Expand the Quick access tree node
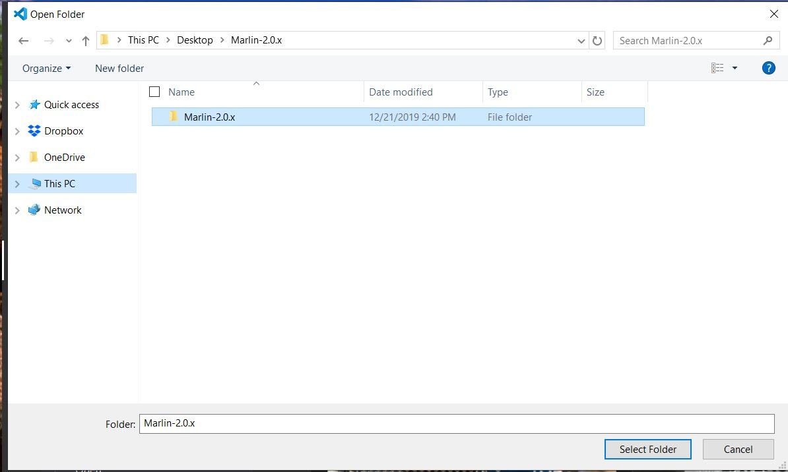Screen dimensions: 788x472 pos(17,105)
